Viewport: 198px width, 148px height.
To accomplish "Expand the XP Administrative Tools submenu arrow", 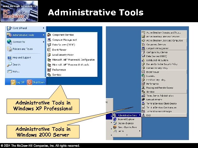I will (x=43, y=35).
